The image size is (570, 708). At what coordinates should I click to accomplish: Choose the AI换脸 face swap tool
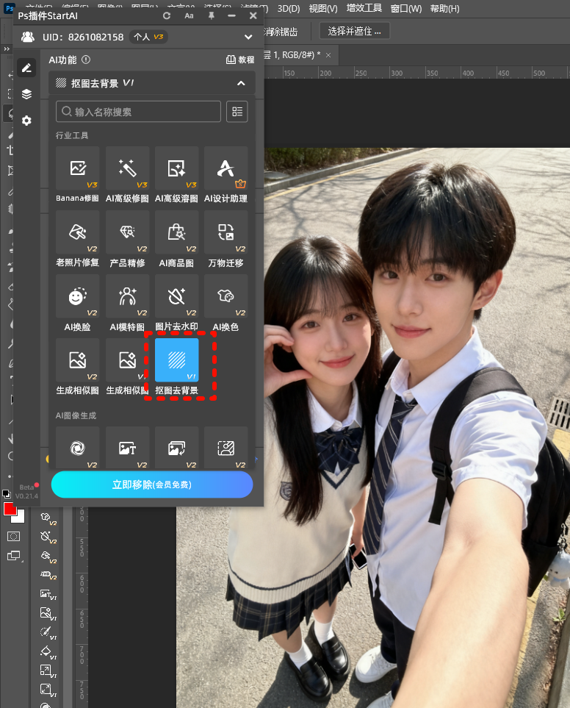77,296
